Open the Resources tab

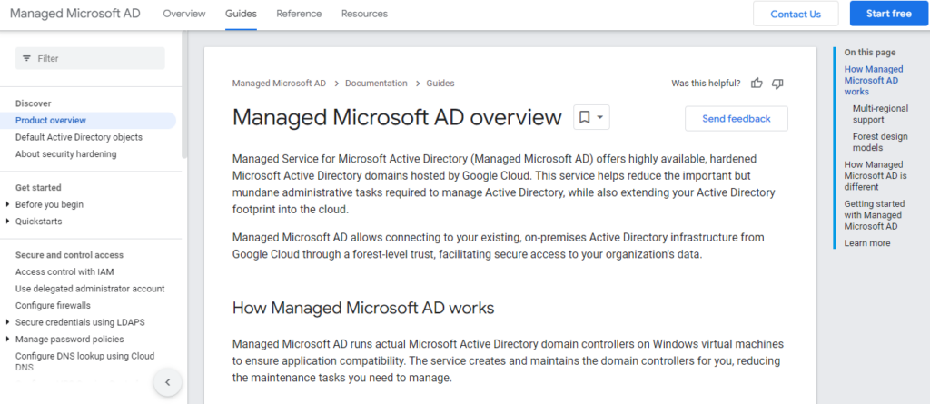pos(364,14)
